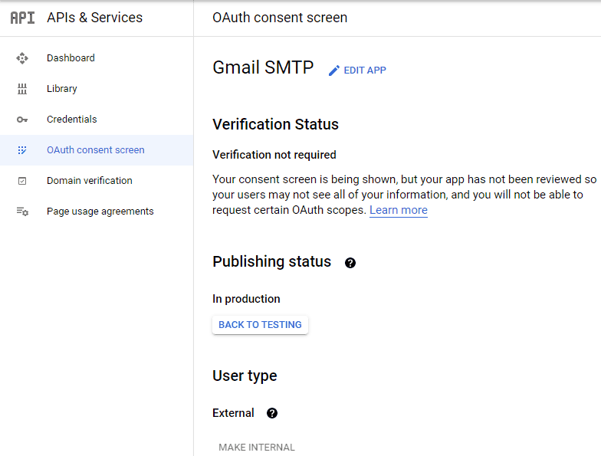Click the Publishing status heading
Image resolution: width=601 pixels, height=456 pixels.
click(x=271, y=262)
